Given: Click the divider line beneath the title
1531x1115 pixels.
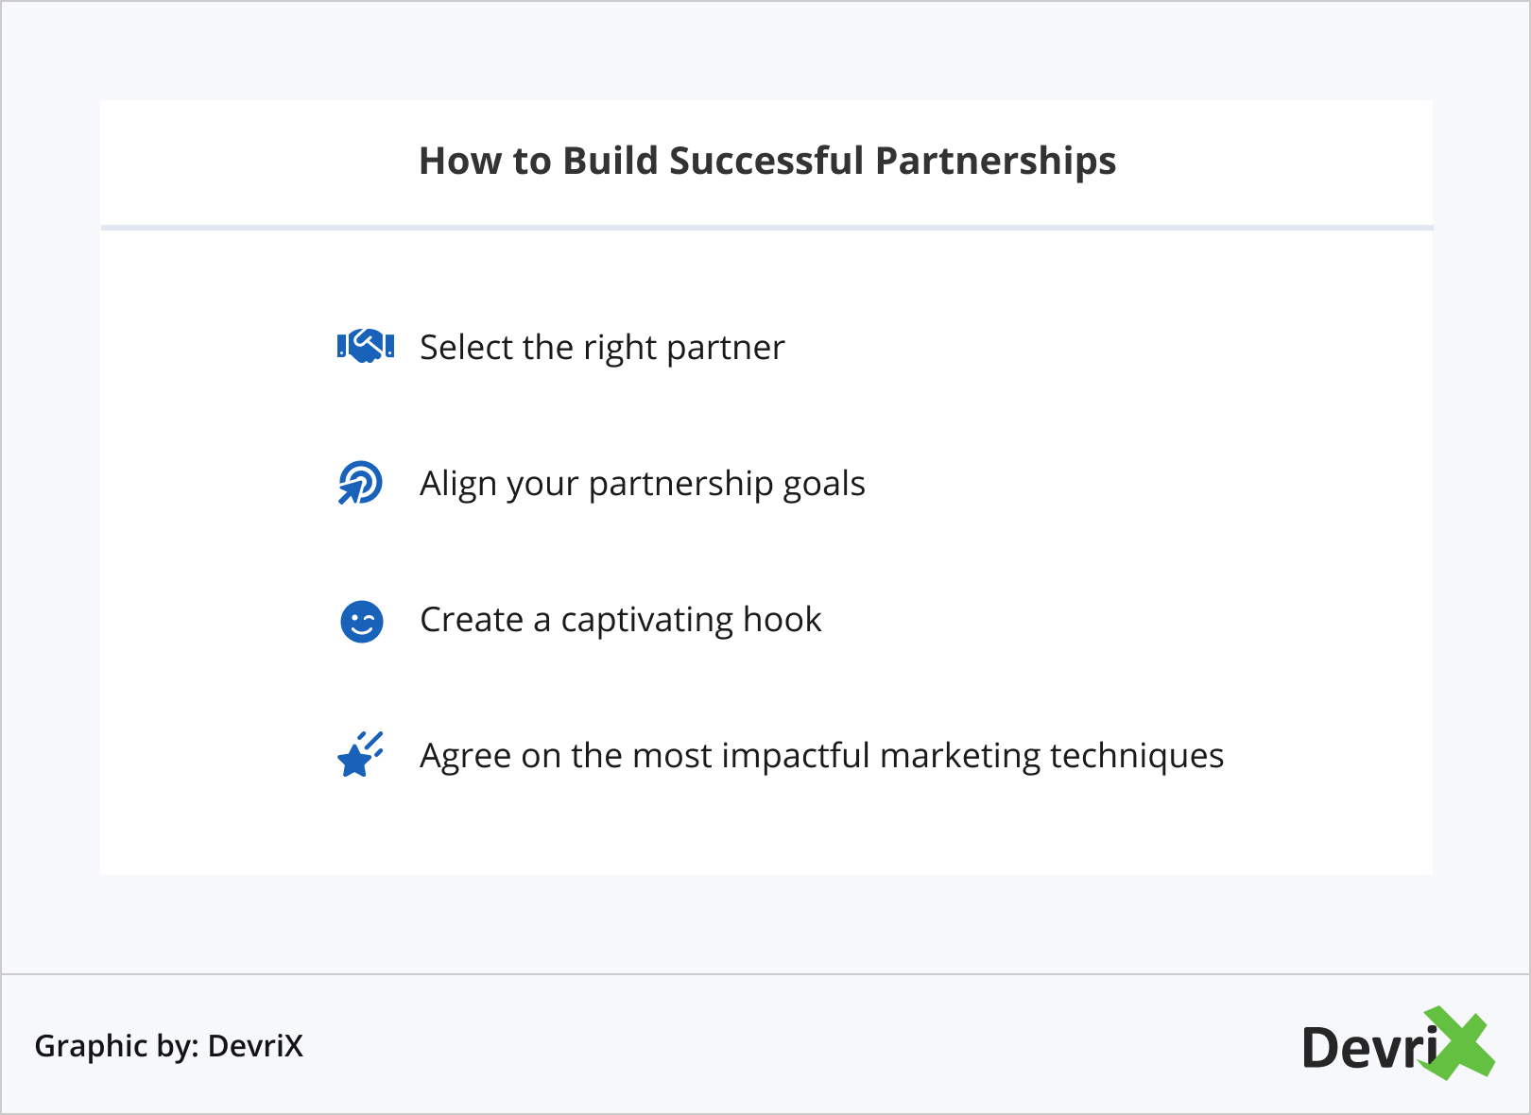Looking at the screenshot, I should (766, 228).
